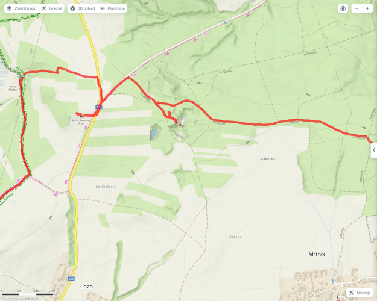The width and height of the screenshot is (377, 301).
Task: Enable the 3D pohled view
Action: 82,8
